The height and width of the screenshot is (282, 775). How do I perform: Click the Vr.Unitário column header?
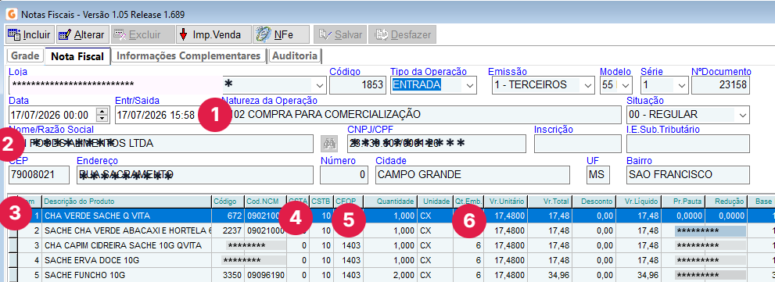pos(506,202)
